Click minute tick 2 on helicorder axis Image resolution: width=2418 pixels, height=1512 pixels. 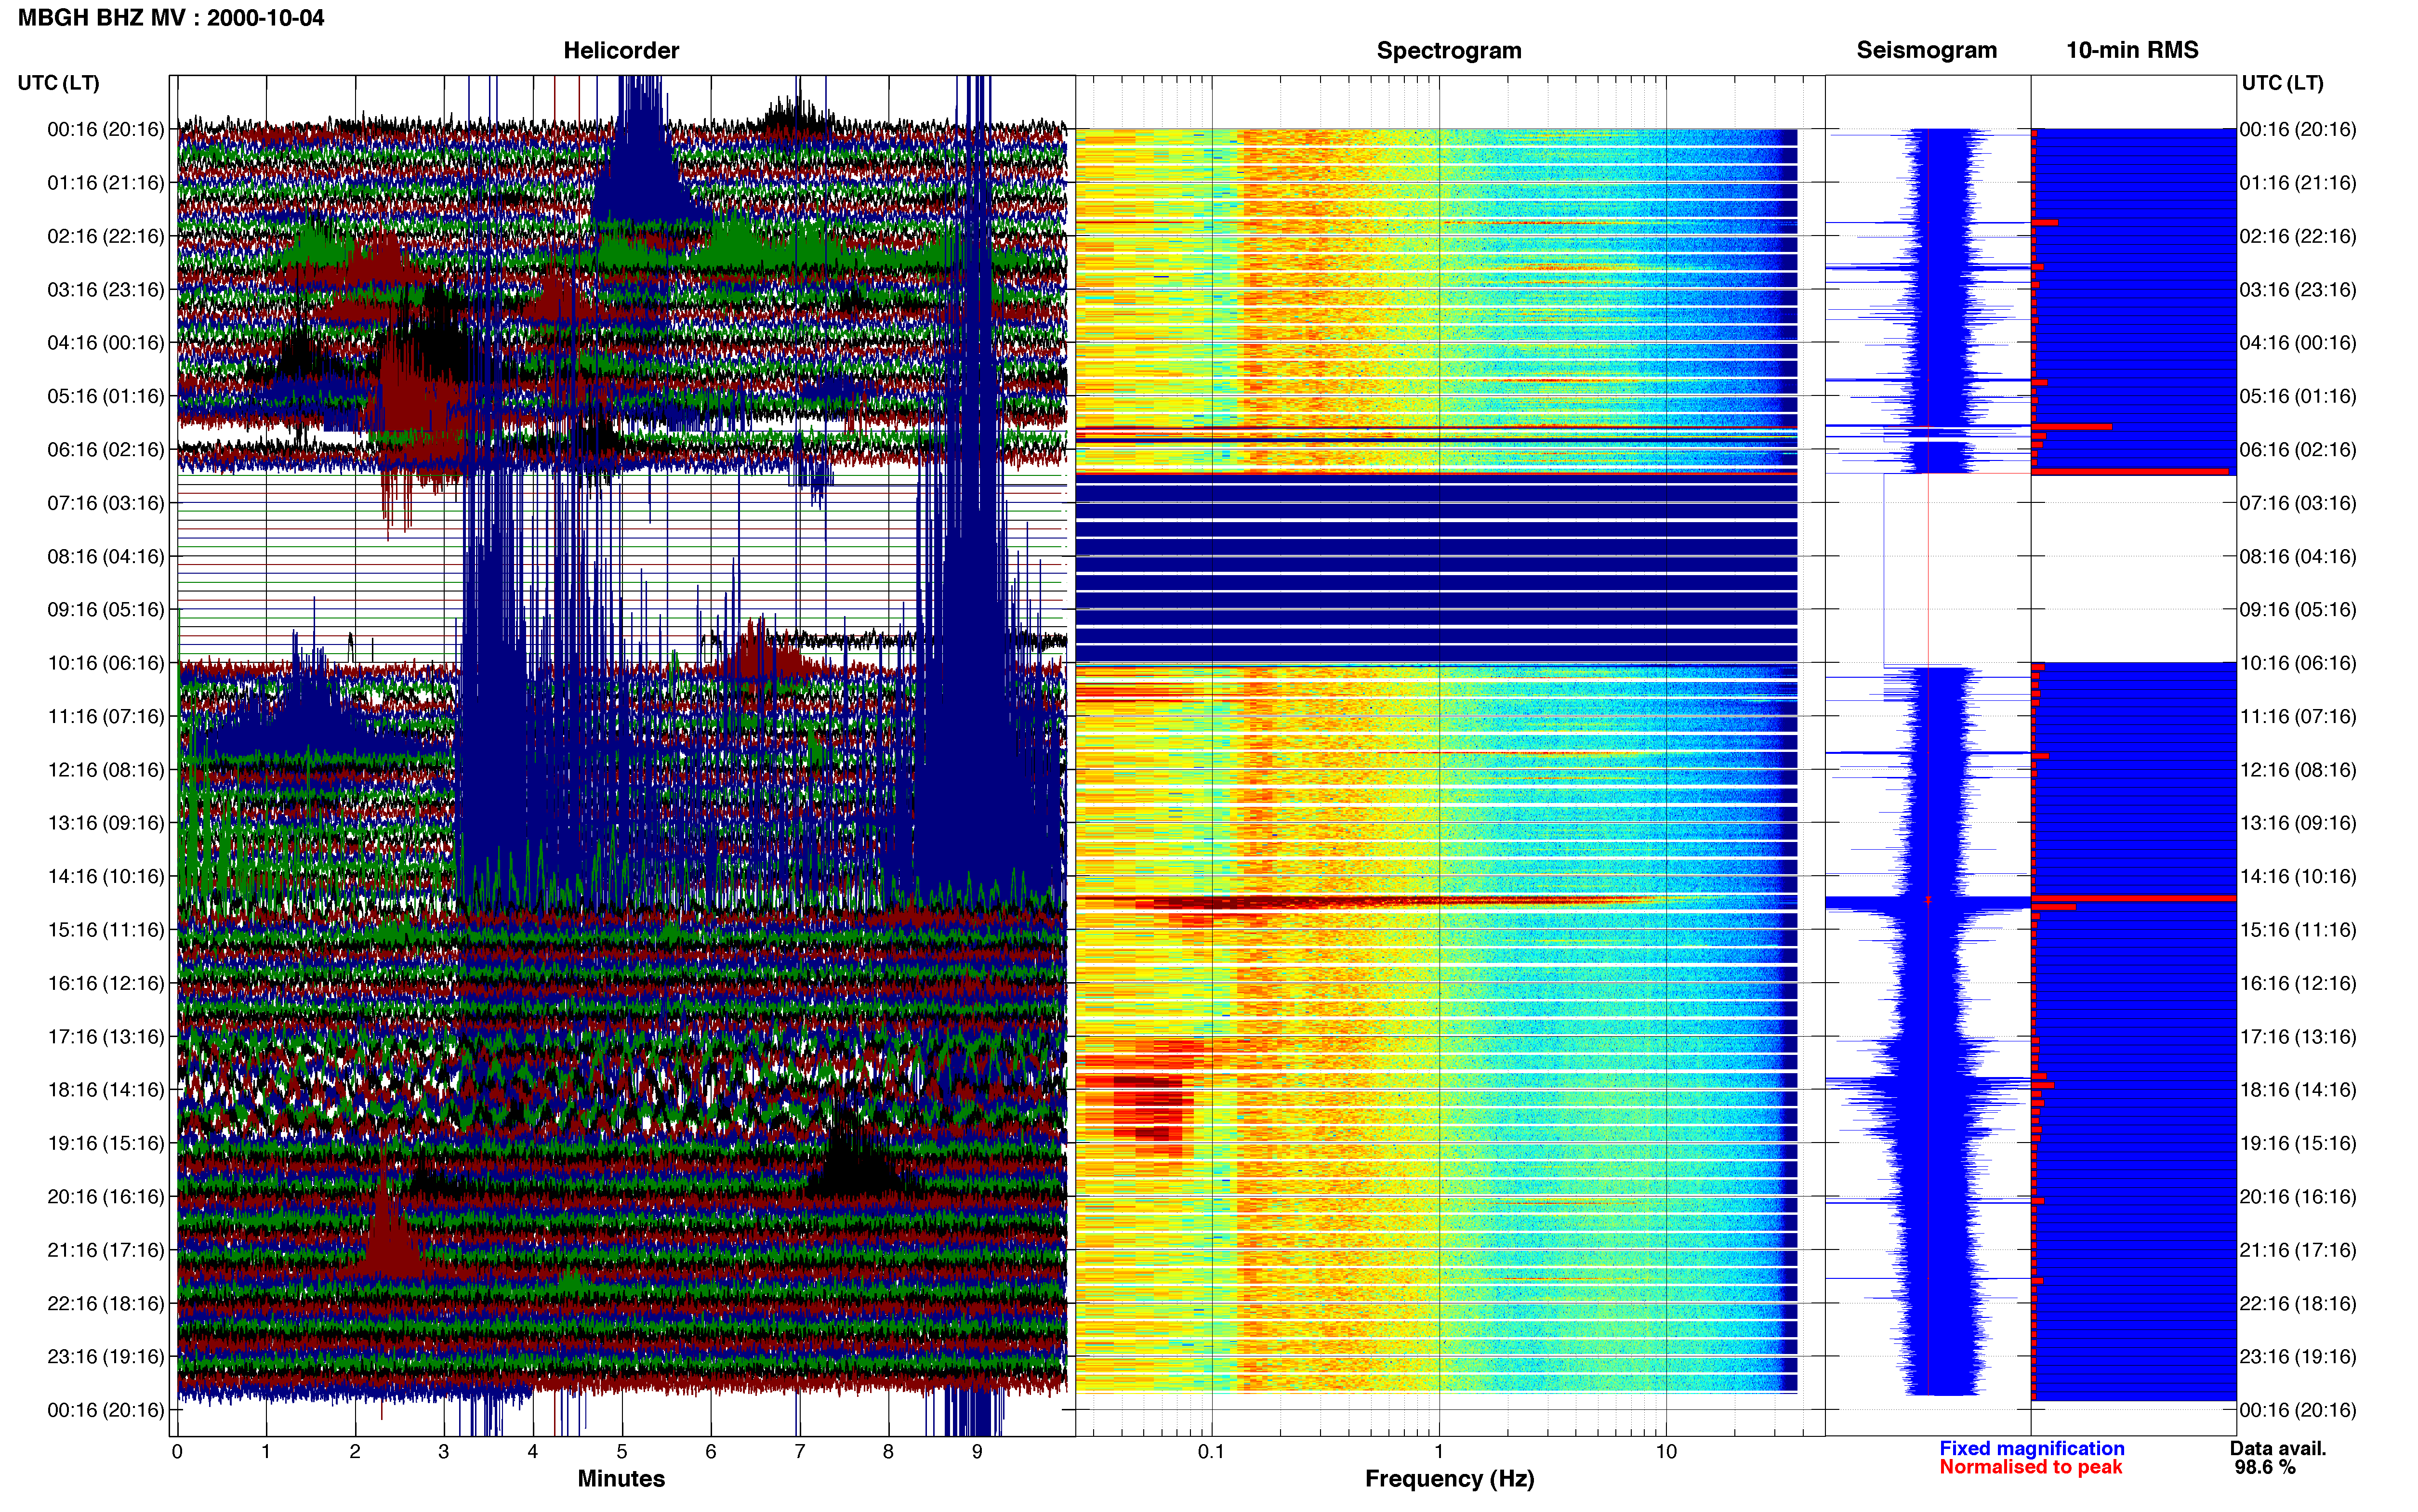coord(355,1452)
